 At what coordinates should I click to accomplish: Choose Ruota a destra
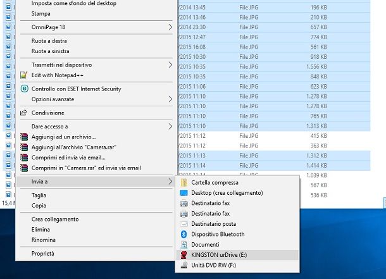click(x=51, y=40)
